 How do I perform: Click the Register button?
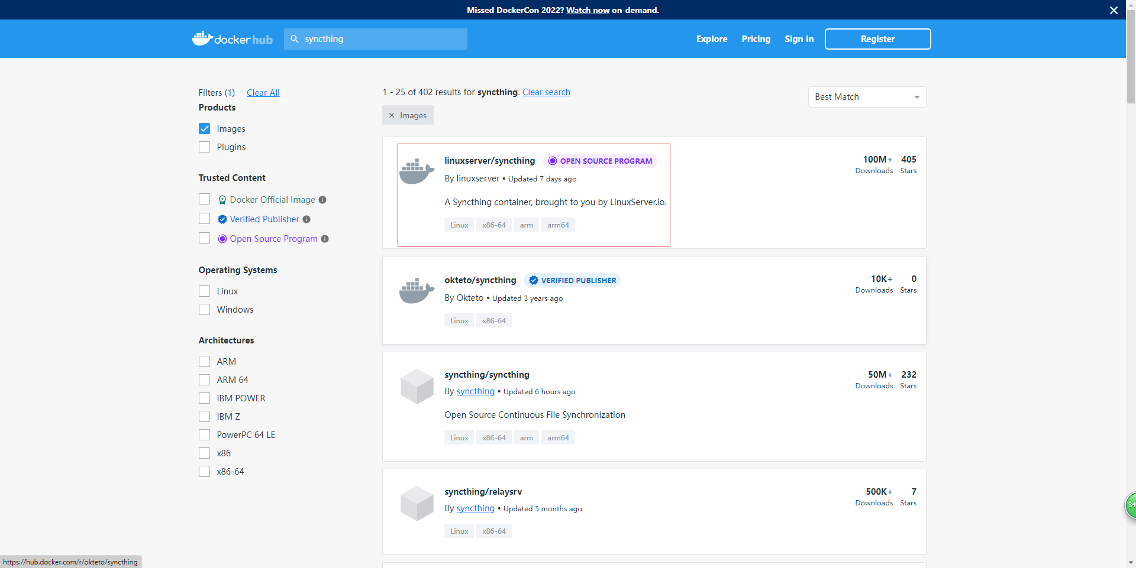click(x=878, y=39)
